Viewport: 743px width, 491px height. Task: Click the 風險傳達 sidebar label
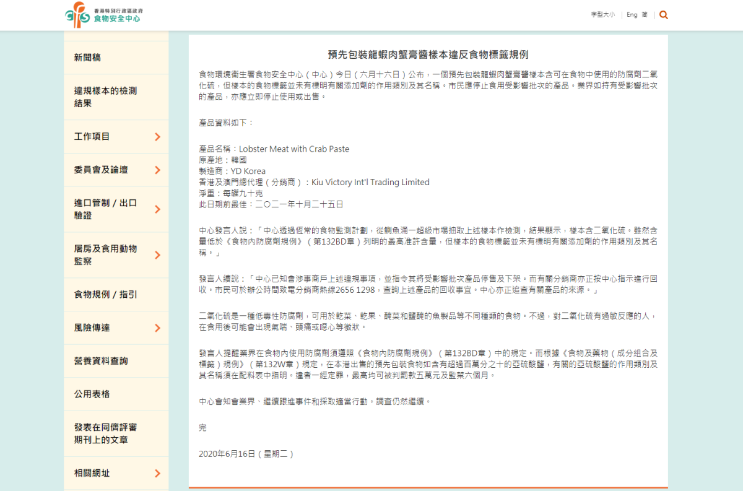[x=92, y=328]
